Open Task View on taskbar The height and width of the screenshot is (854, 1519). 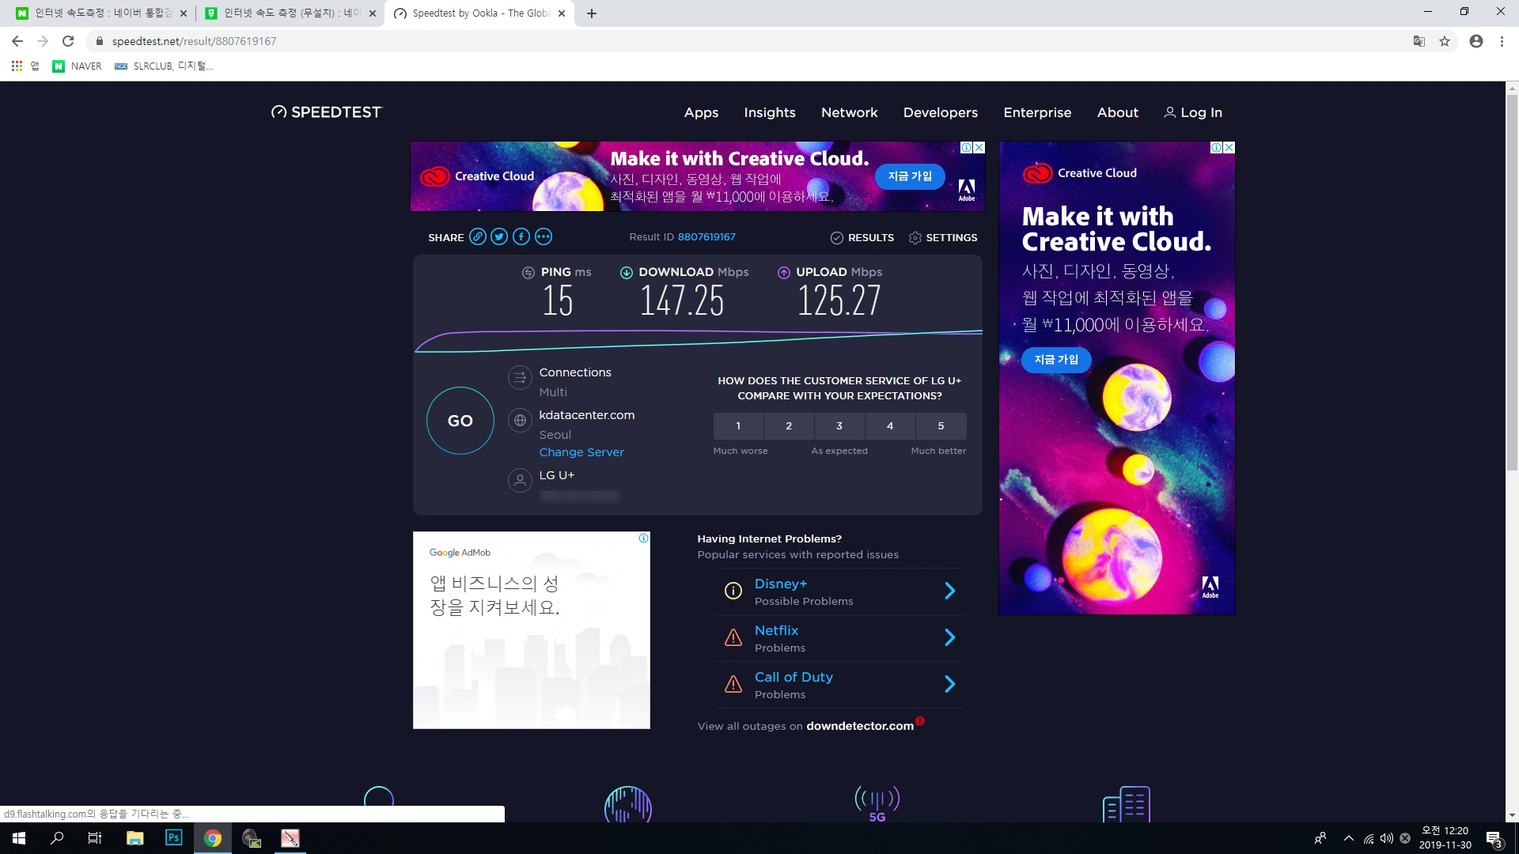[95, 838]
